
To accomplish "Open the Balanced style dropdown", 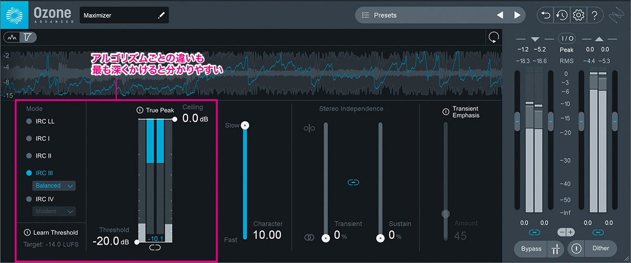I will pyautogui.click(x=55, y=185).
